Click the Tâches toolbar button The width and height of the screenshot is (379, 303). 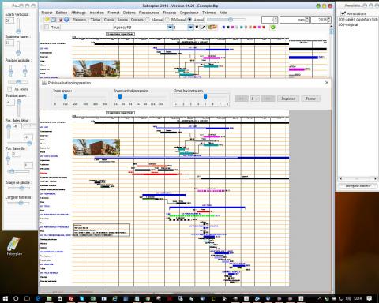(96, 20)
